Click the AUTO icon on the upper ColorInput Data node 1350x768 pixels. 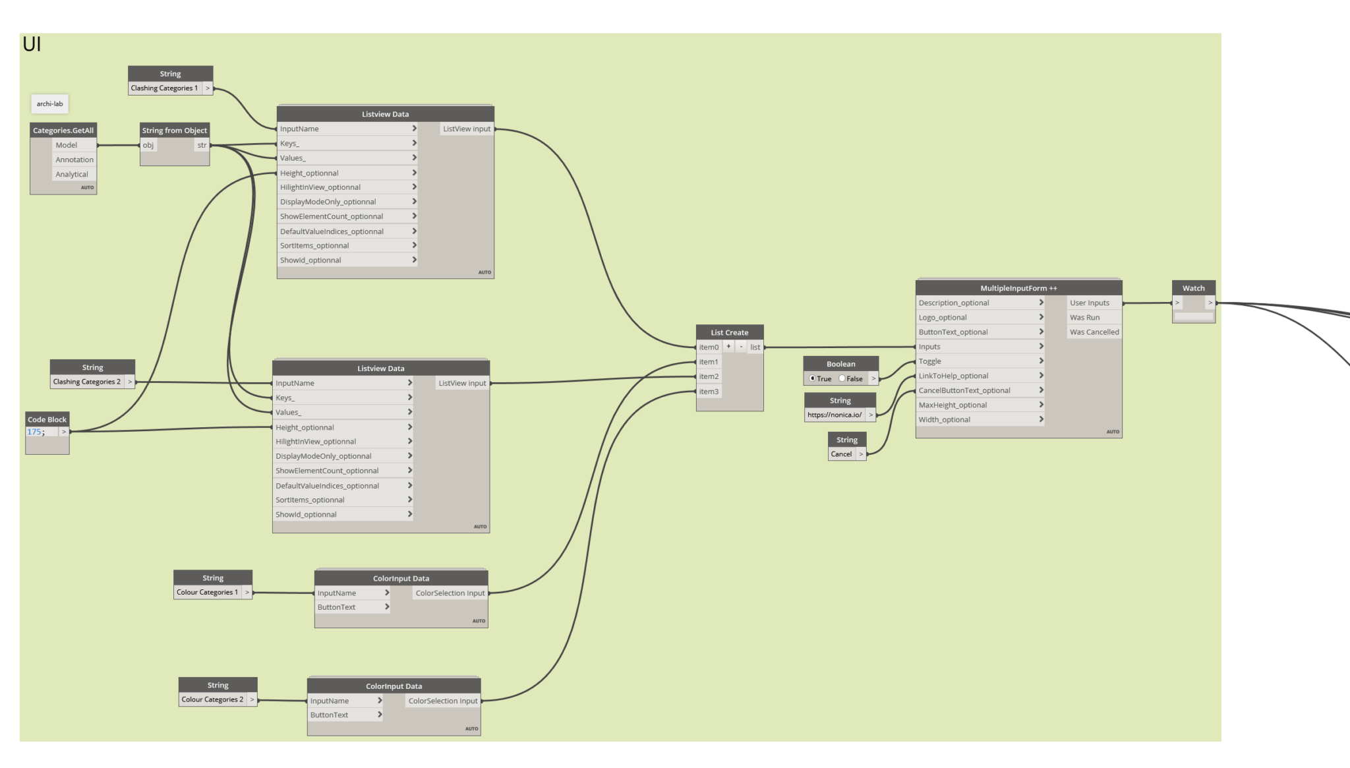coord(479,620)
